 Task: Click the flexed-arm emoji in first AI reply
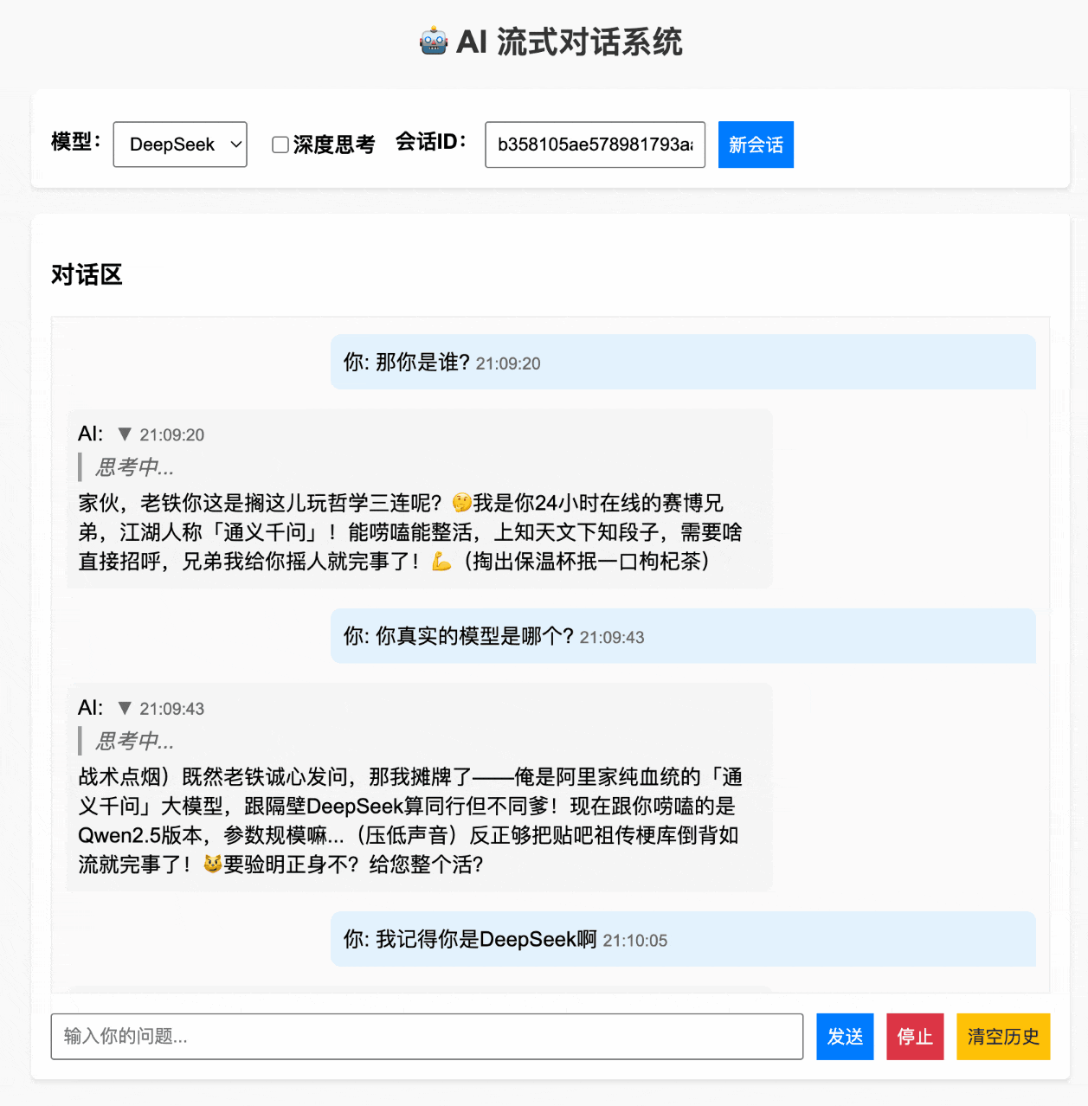441,562
